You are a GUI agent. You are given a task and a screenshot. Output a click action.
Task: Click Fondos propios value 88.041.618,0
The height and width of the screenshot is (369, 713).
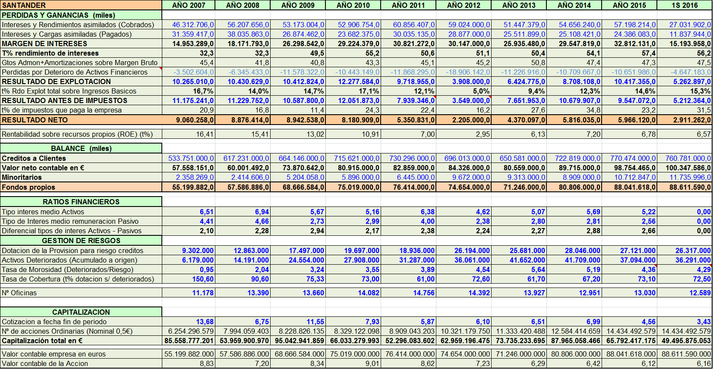[x=629, y=187]
